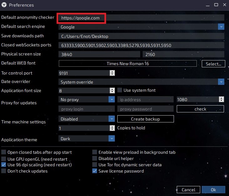Click the Ok button
229x196 pixels.
tap(213, 189)
